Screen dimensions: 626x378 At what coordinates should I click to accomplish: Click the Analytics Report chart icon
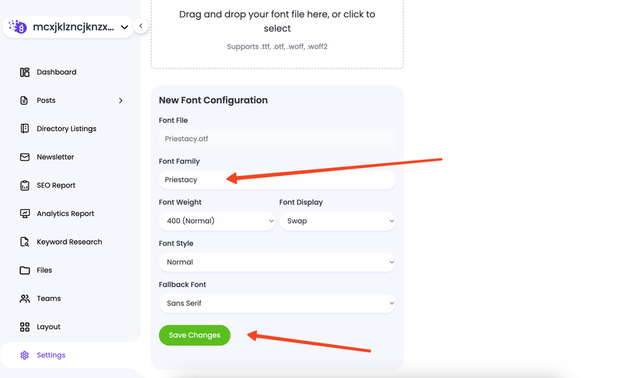click(24, 213)
